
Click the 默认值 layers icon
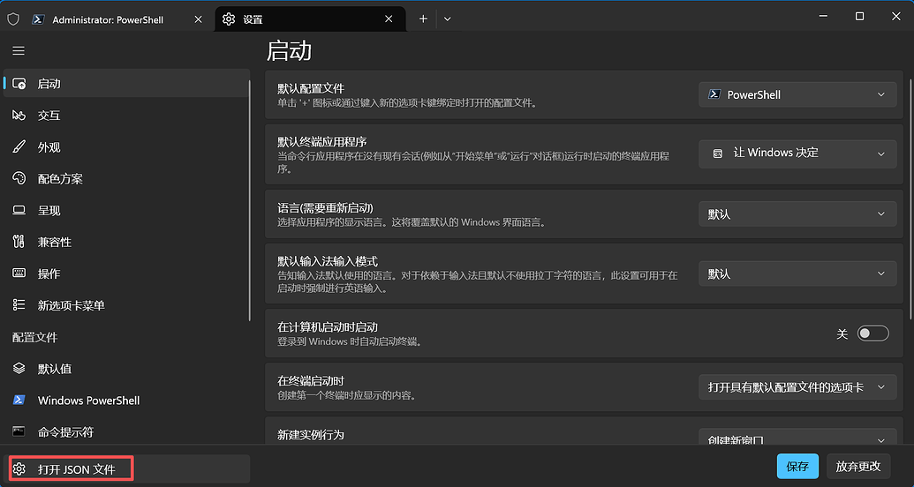[x=19, y=368]
